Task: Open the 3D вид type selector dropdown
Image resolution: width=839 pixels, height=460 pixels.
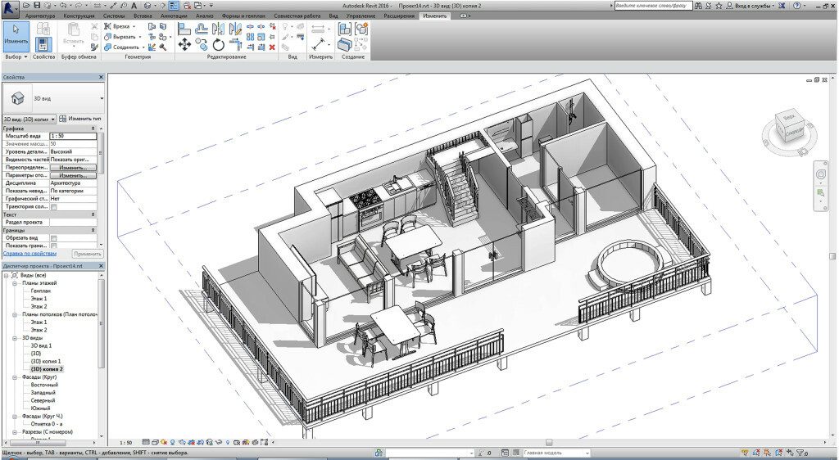Action: click(101, 98)
